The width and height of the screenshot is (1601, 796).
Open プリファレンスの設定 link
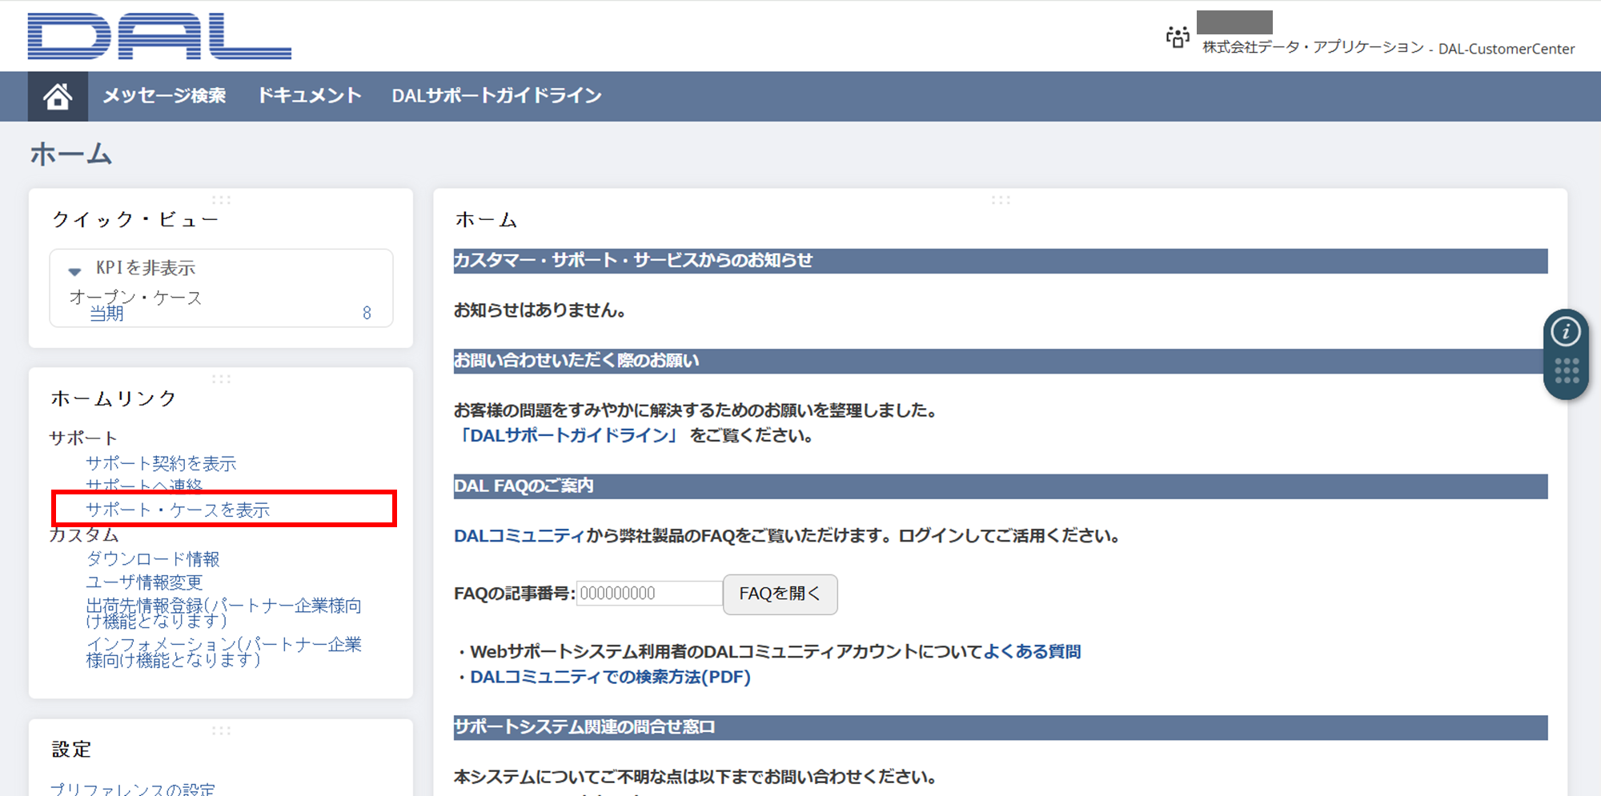point(133,788)
